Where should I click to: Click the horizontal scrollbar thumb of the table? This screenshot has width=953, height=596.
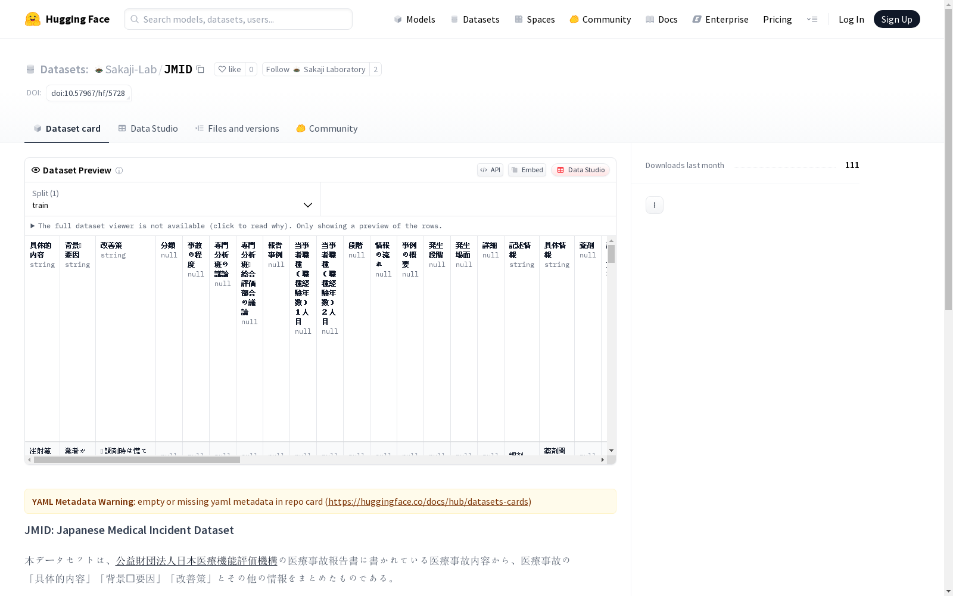(x=137, y=460)
